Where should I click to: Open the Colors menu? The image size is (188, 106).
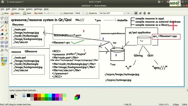pyautogui.click(x=29, y=9)
